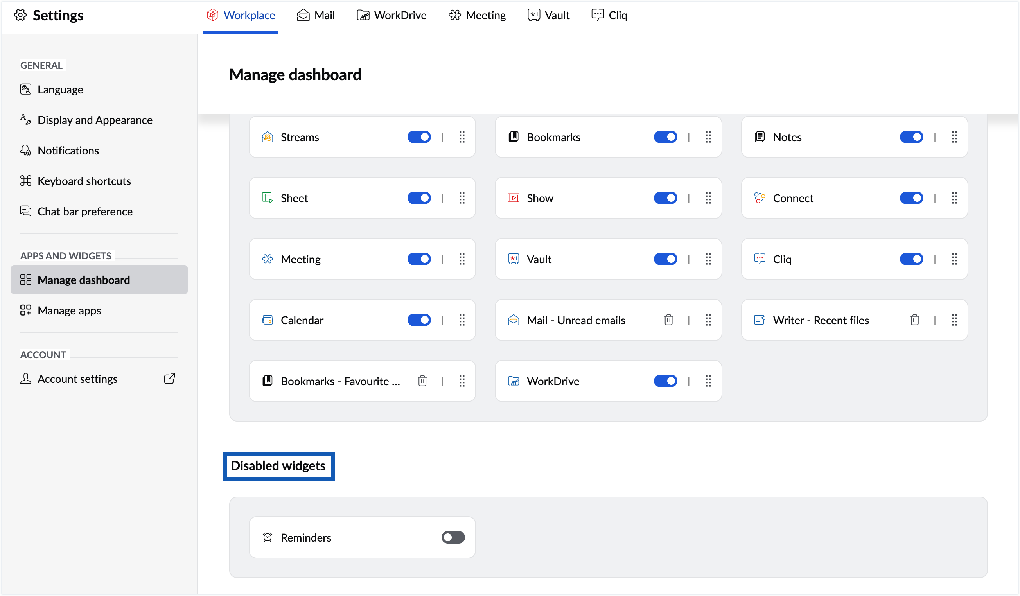Toggle the Connect widget switch
The height and width of the screenshot is (596, 1020).
(x=912, y=198)
